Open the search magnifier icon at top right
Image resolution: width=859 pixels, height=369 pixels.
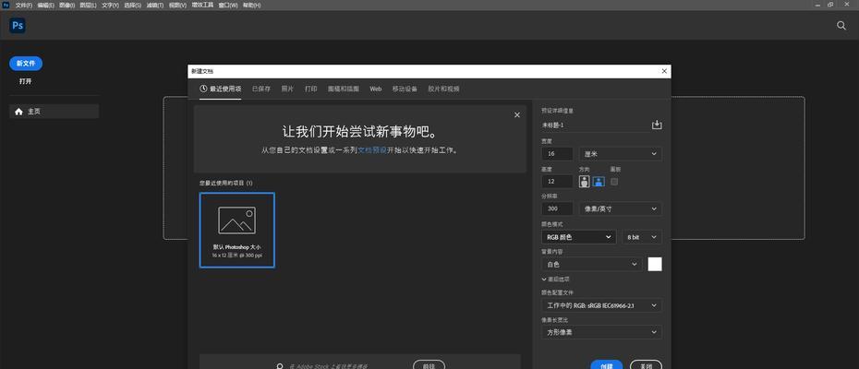[x=841, y=25]
